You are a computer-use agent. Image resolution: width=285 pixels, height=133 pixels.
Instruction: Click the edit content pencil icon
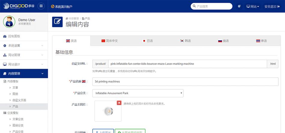(57, 22)
